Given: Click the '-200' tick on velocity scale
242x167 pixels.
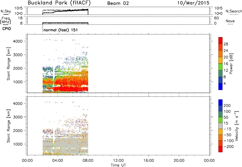Looking at the screenshot, I should click(x=229, y=147).
